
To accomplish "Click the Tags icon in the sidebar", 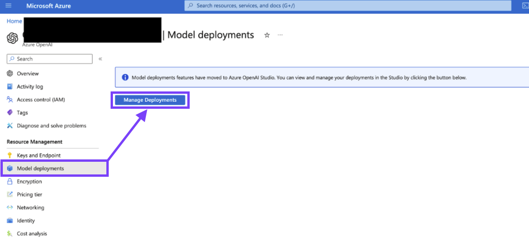I will coord(10,113).
